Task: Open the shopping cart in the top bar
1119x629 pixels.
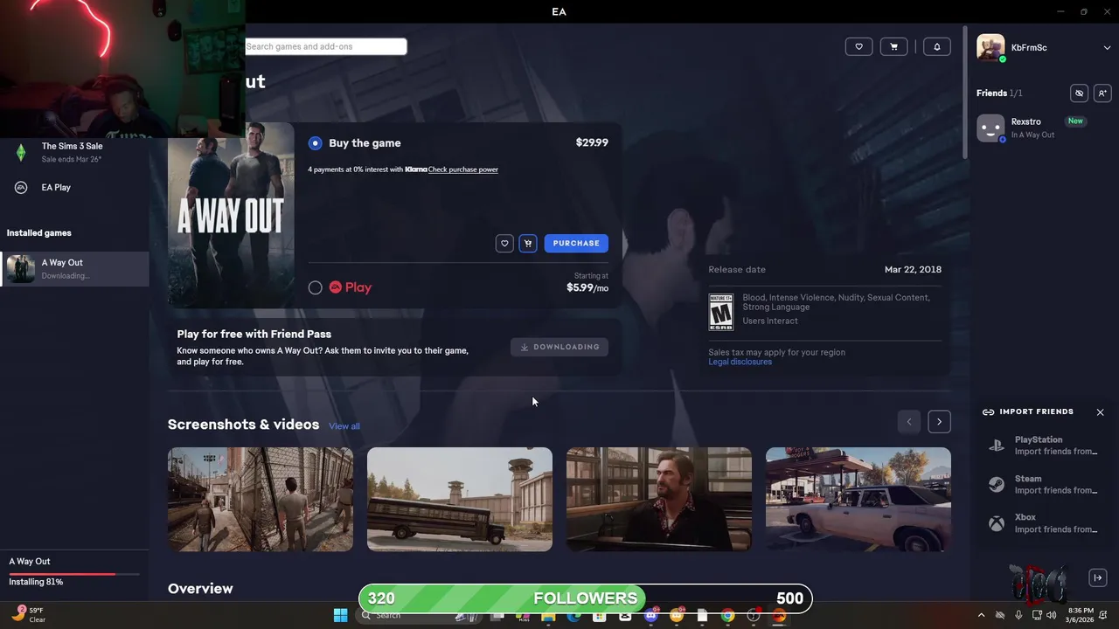Action: pyautogui.click(x=893, y=46)
